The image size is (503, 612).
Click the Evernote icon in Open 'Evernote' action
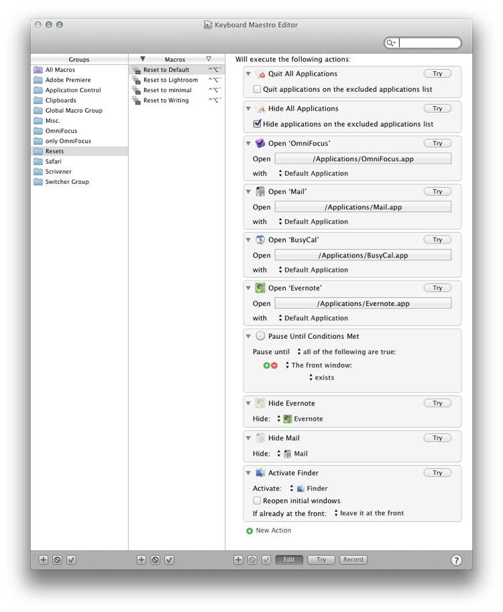point(260,288)
